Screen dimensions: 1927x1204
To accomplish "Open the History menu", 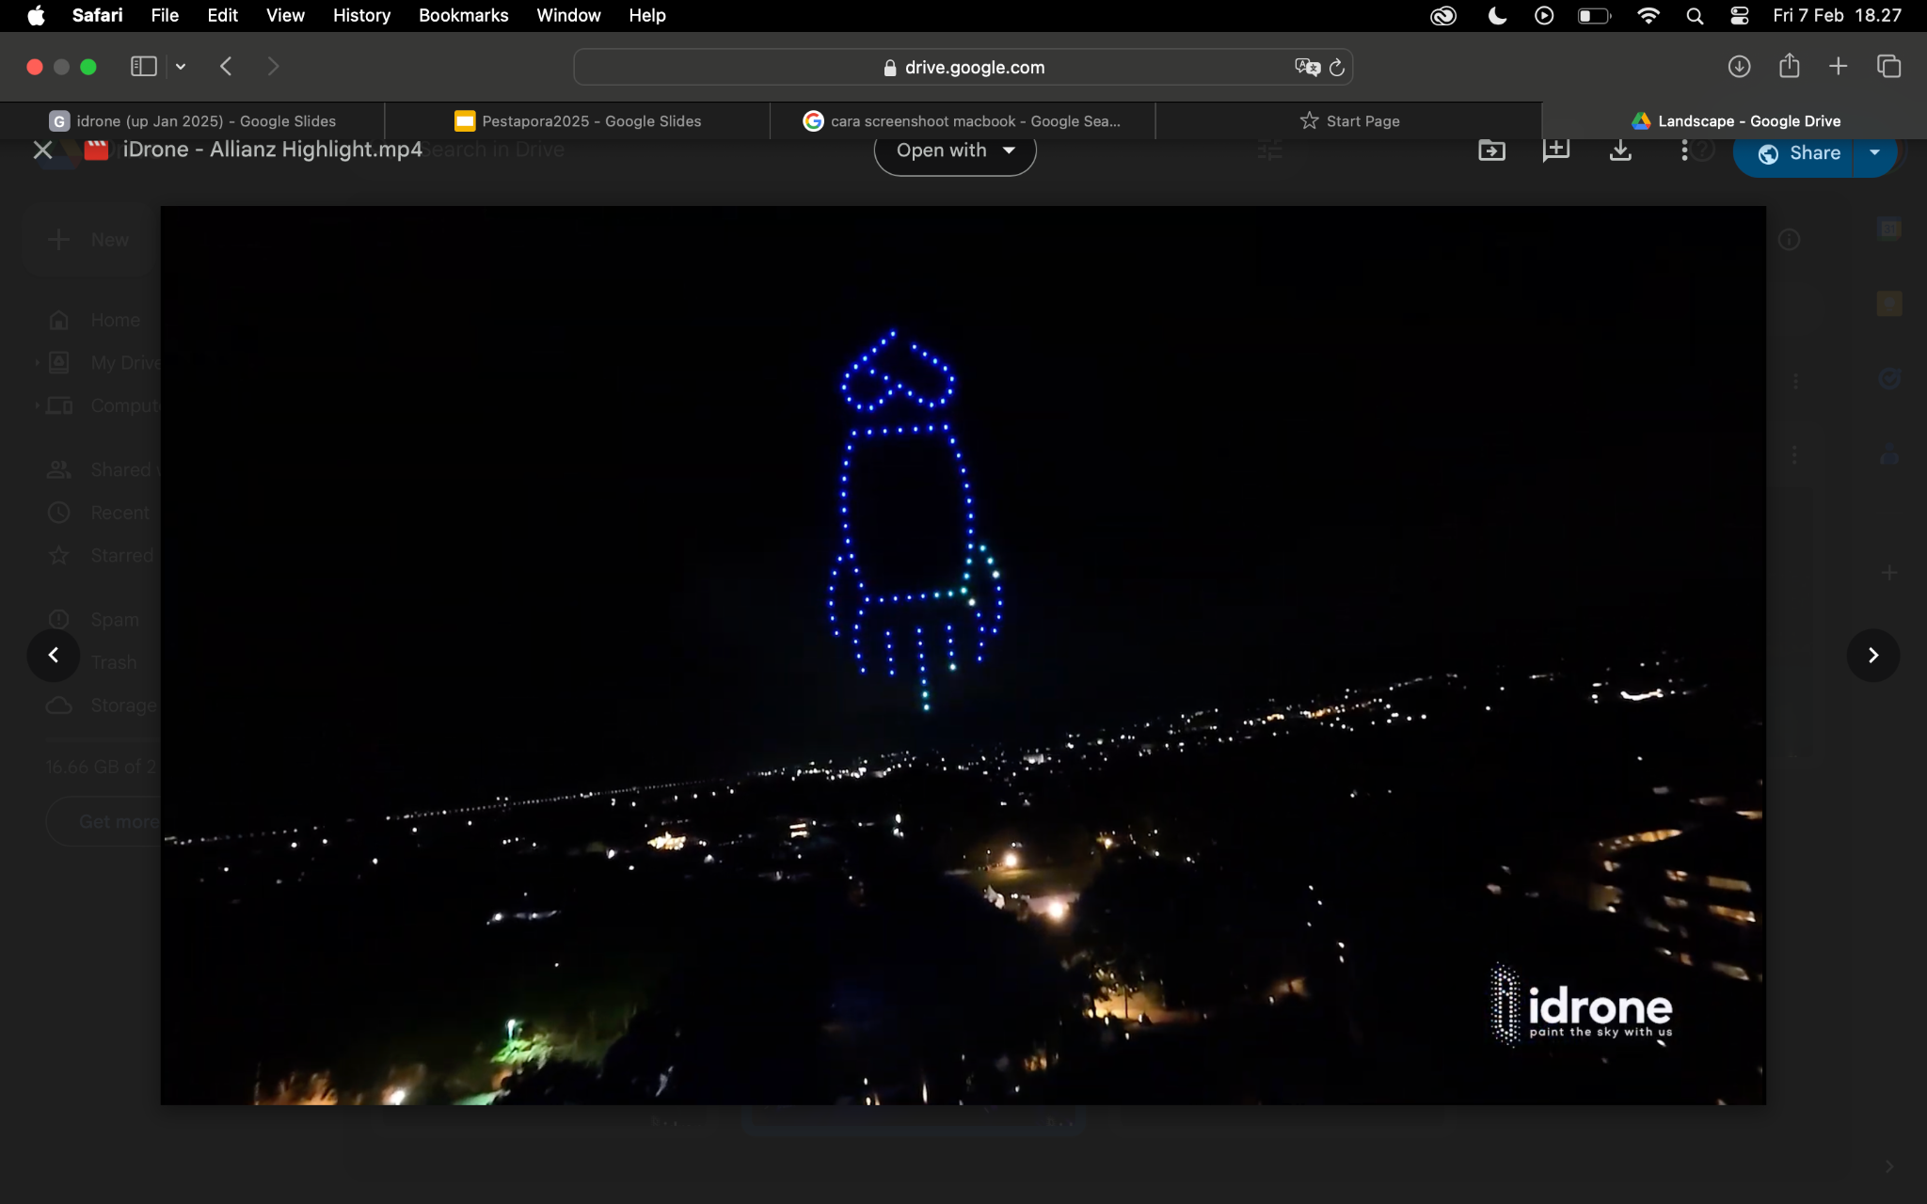I will [361, 16].
